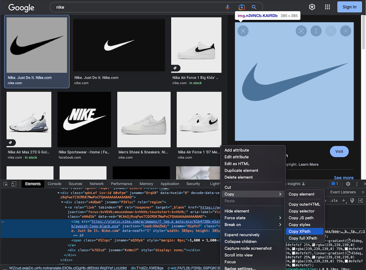The width and height of the screenshot is (366, 270).
Task: Click the magnifying glass search icon
Action: coord(254,7)
